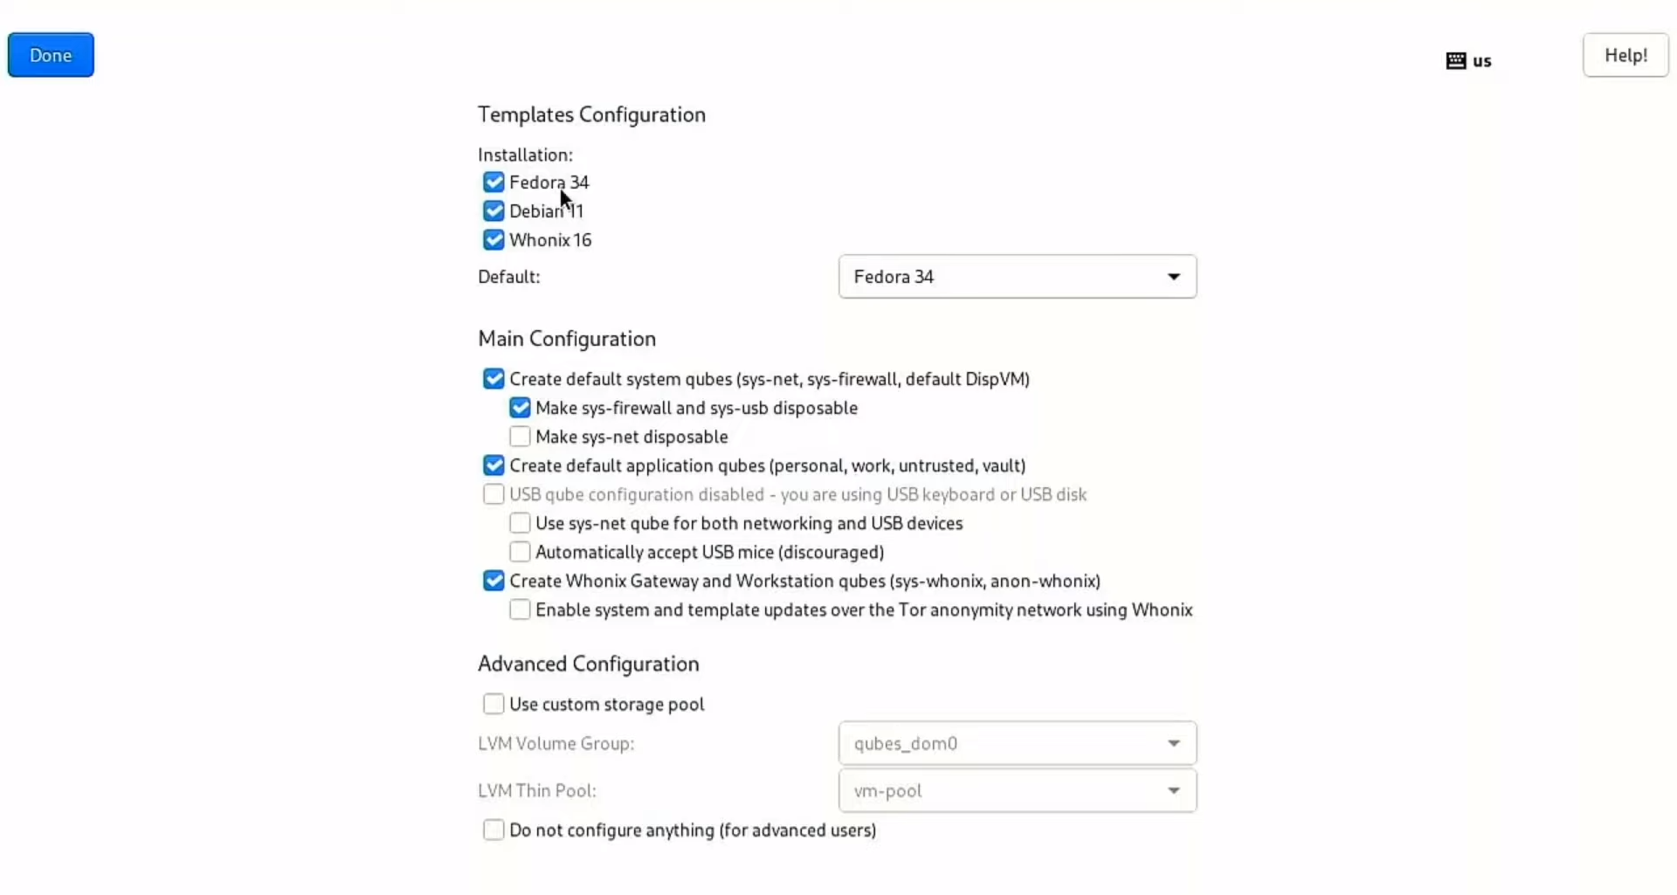Click the Done button
1677x895 pixels.
pyautogui.click(x=51, y=55)
